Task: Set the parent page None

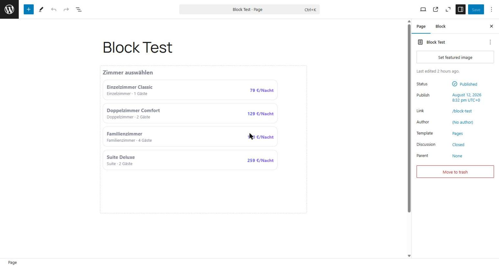Action: point(457,156)
